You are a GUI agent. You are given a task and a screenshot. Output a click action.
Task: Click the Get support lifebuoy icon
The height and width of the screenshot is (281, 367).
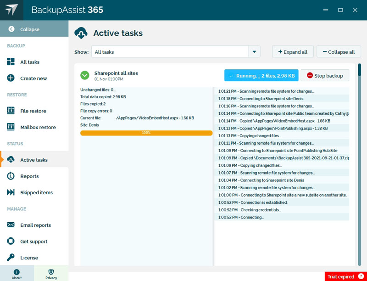11,241
